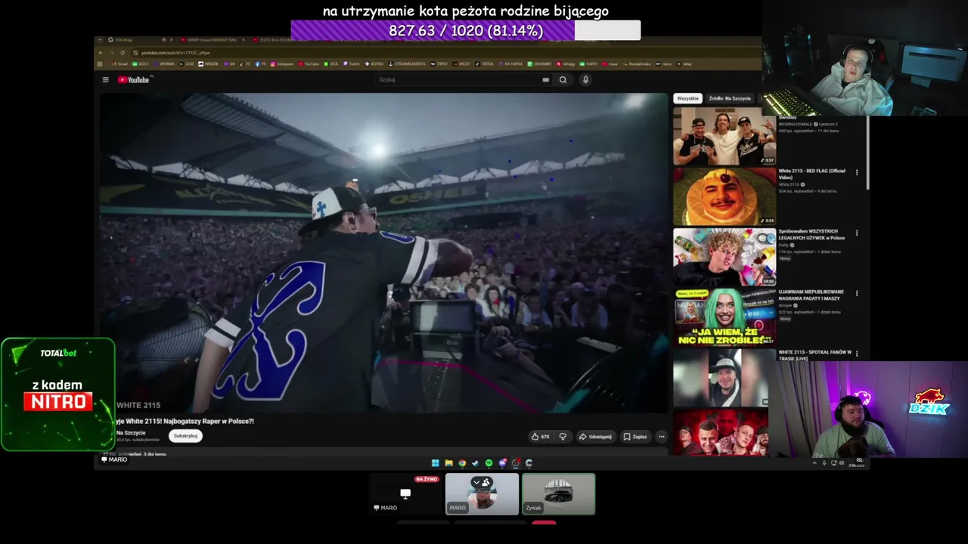968x544 pixels.
Task: Dislike the video with thumbs-down button
Action: pyautogui.click(x=563, y=436)
